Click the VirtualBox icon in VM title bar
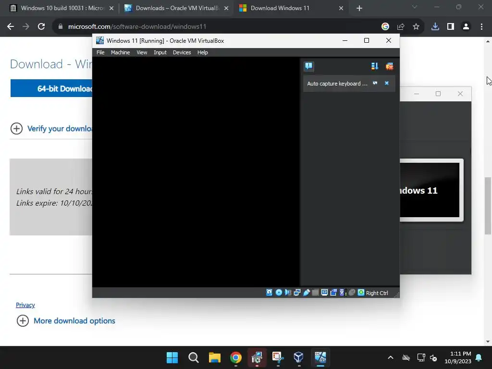 pyautogui.click(x=100, y=40)
